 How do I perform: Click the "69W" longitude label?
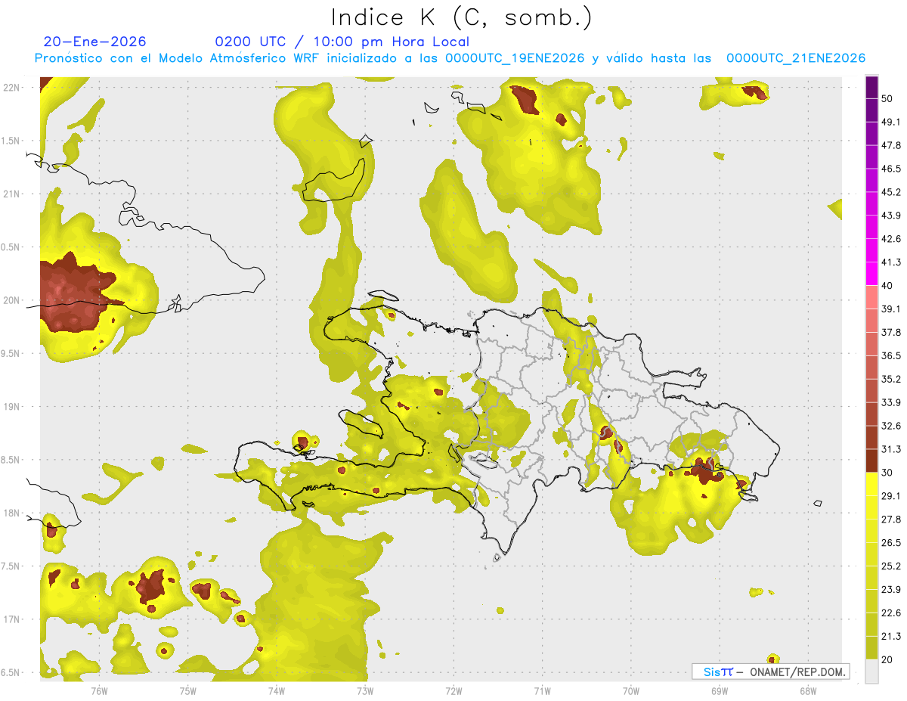click(720, 690)
